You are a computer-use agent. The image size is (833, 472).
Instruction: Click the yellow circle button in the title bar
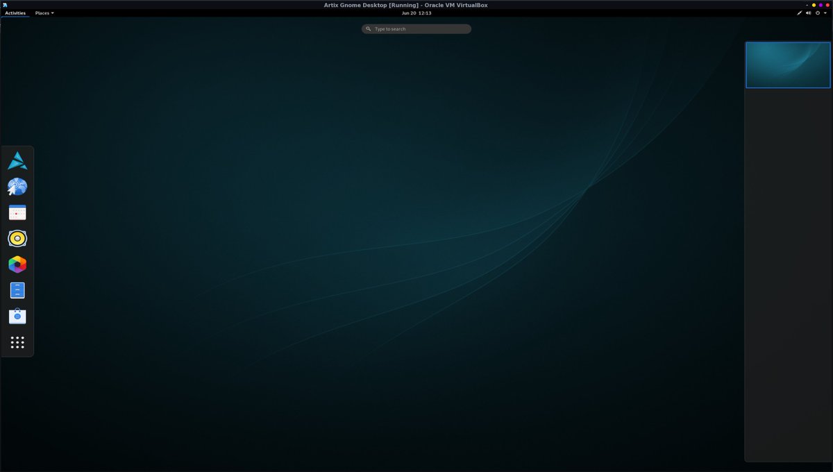(814, 5)
